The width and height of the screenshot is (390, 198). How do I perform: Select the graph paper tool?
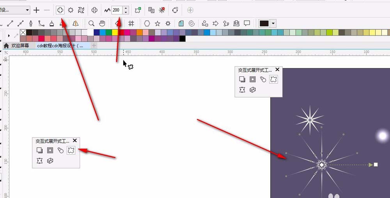coord(181,24)
